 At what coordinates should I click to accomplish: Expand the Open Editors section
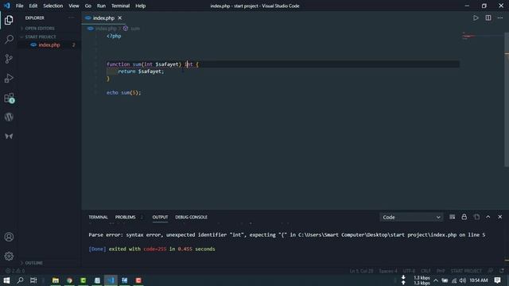pyautogui.click(x=40, y=29)
